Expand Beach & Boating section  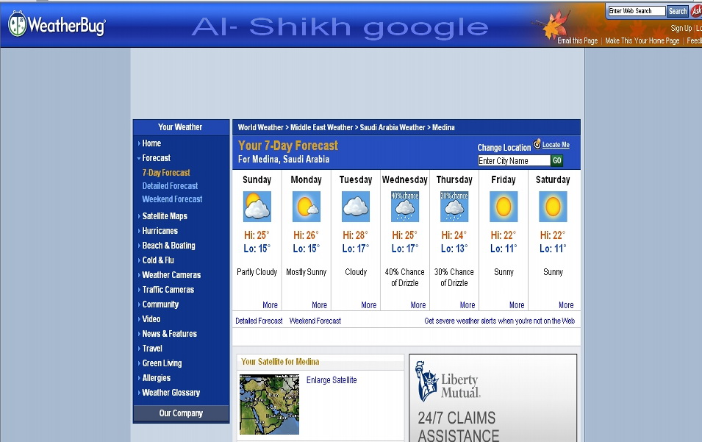click(139, 246)
